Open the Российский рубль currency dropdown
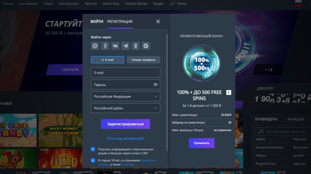Viewport: 311px width, 174px height. pos(125,108)
